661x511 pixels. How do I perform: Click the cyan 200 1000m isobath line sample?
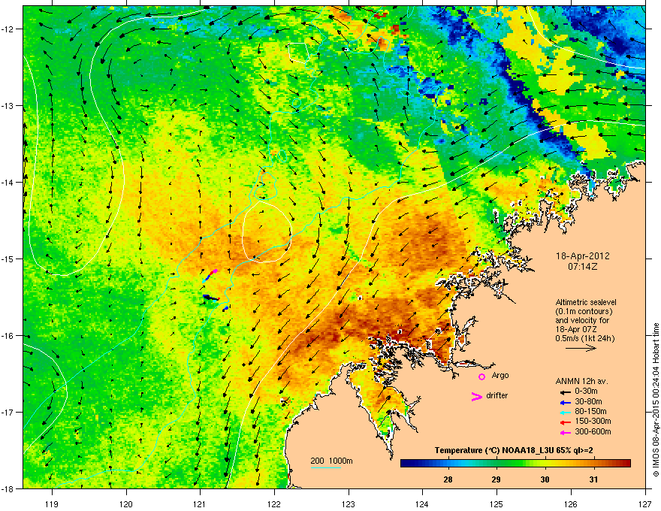click(325, 467)
